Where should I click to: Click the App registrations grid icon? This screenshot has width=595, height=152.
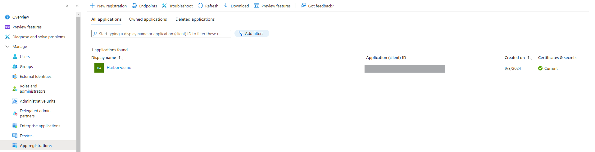(x=15, y=146)
